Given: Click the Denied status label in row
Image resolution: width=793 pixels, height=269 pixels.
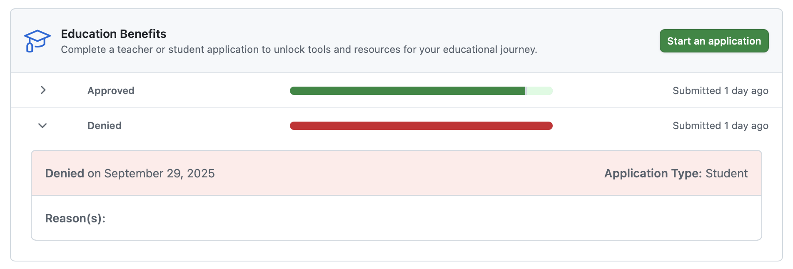Looking at the screenshot, I should coord(105,126).
